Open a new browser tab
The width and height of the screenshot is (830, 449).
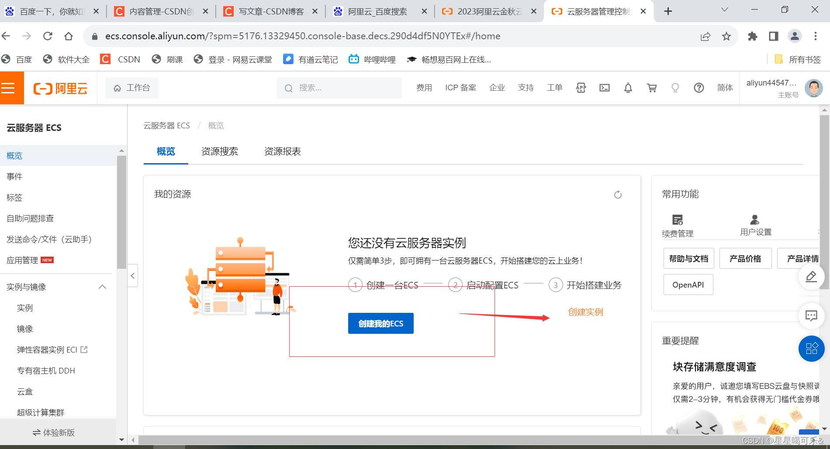(x=668, y=11)
